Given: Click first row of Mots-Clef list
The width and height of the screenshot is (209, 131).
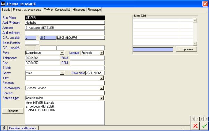Looking at the screenshot, I should click(x=163, y=20).
